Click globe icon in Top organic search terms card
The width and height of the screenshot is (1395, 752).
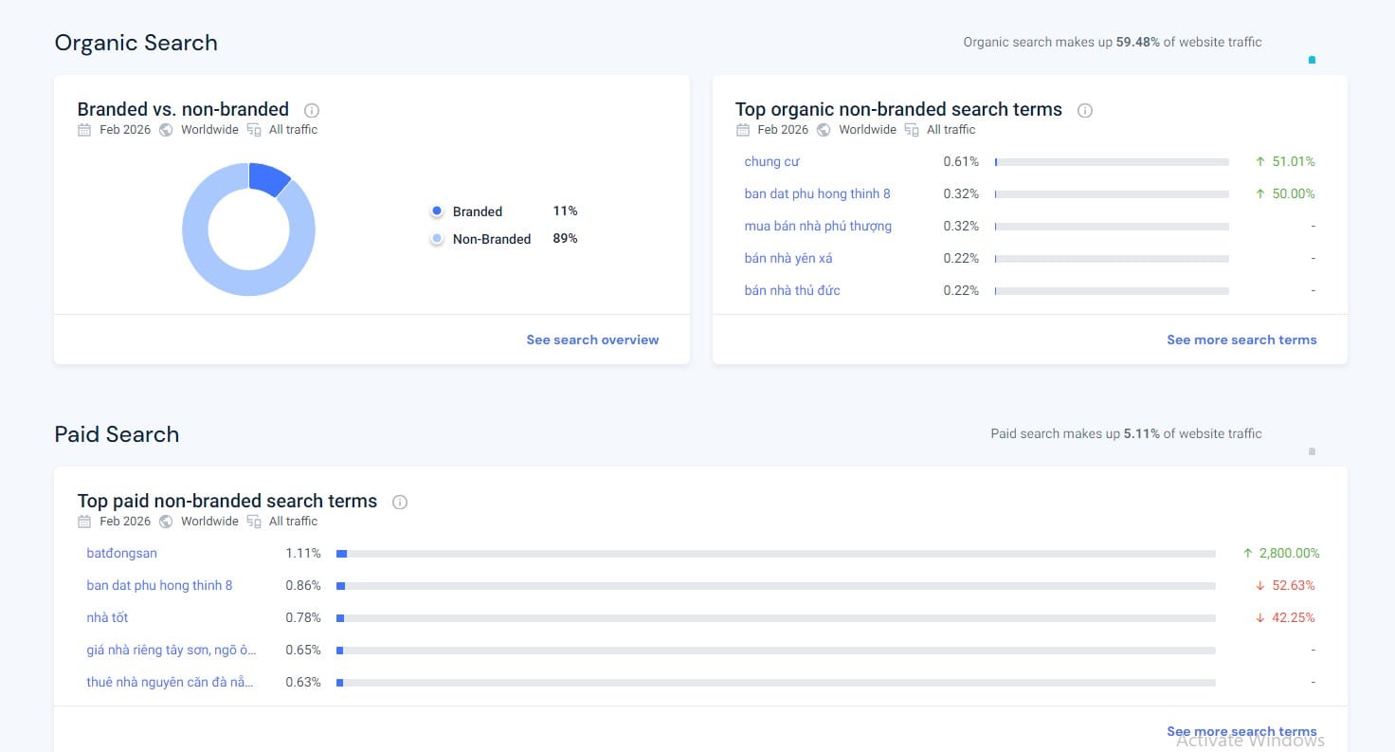point(824,130)
